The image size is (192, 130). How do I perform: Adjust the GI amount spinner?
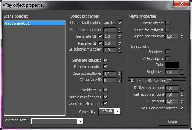[182, 101]
